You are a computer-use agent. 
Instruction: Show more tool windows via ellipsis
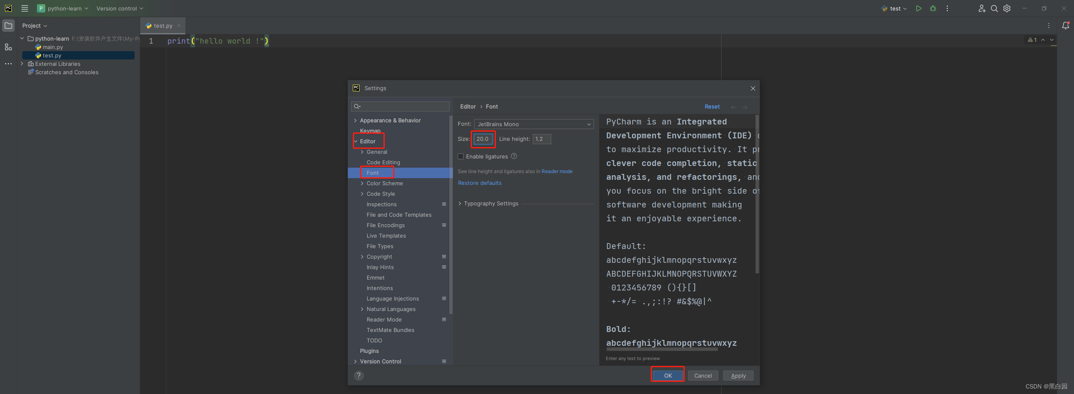tap(8, 64)
